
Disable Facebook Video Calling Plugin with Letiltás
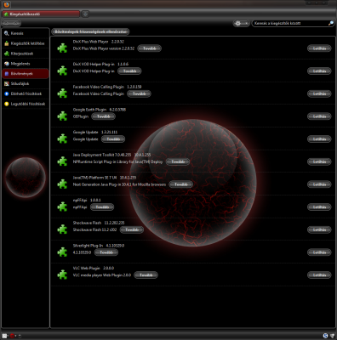pos(319,93)
